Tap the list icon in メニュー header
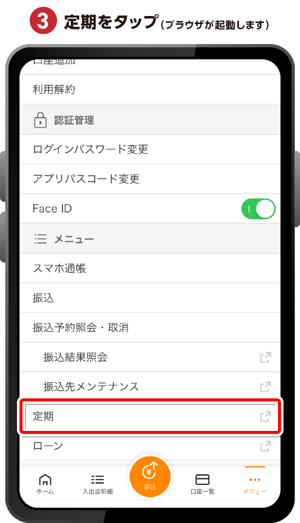 coord(40,239)
